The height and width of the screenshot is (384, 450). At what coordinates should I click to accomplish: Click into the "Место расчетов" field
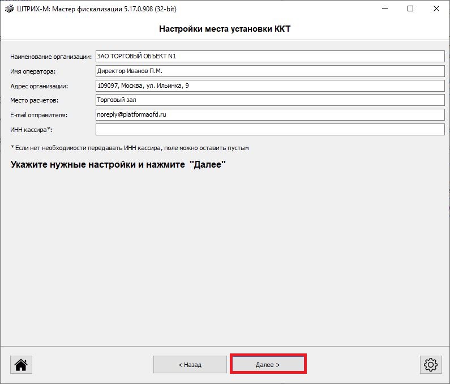click(270, 100)
